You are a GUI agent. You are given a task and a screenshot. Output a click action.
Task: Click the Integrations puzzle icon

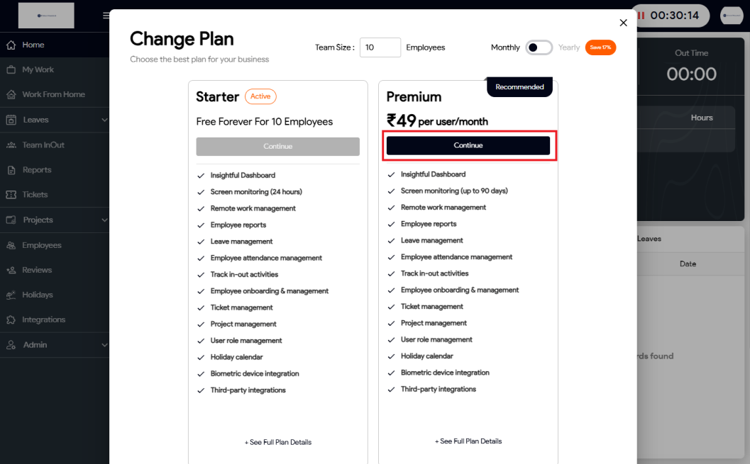point(11,320)
